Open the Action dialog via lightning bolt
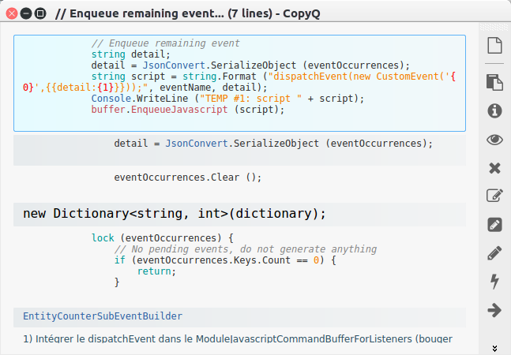This screenshot has width=511, height=355. point(494,282)
